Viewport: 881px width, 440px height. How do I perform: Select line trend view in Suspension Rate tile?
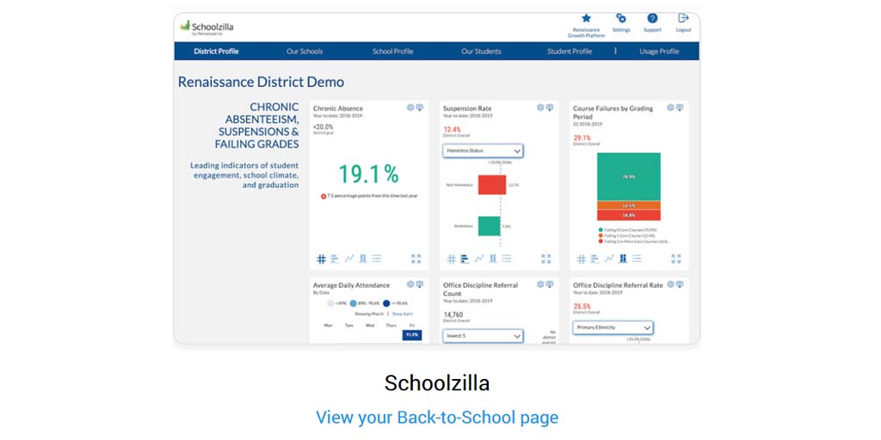[x=479, y=259]
